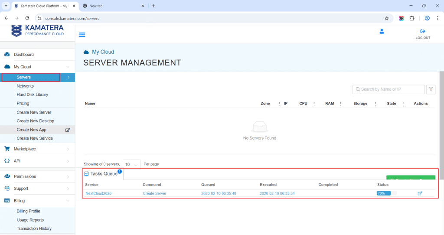Switch to the New tab browser tab
444x235 pixels.
tap(113, 6)
